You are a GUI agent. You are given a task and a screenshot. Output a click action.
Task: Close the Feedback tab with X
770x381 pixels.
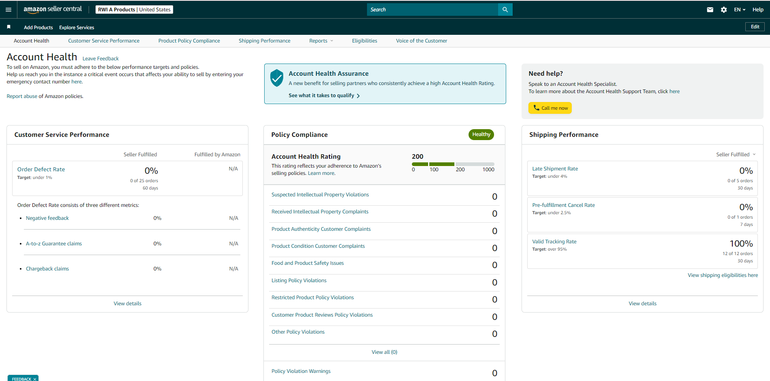(x=35, y=379)
